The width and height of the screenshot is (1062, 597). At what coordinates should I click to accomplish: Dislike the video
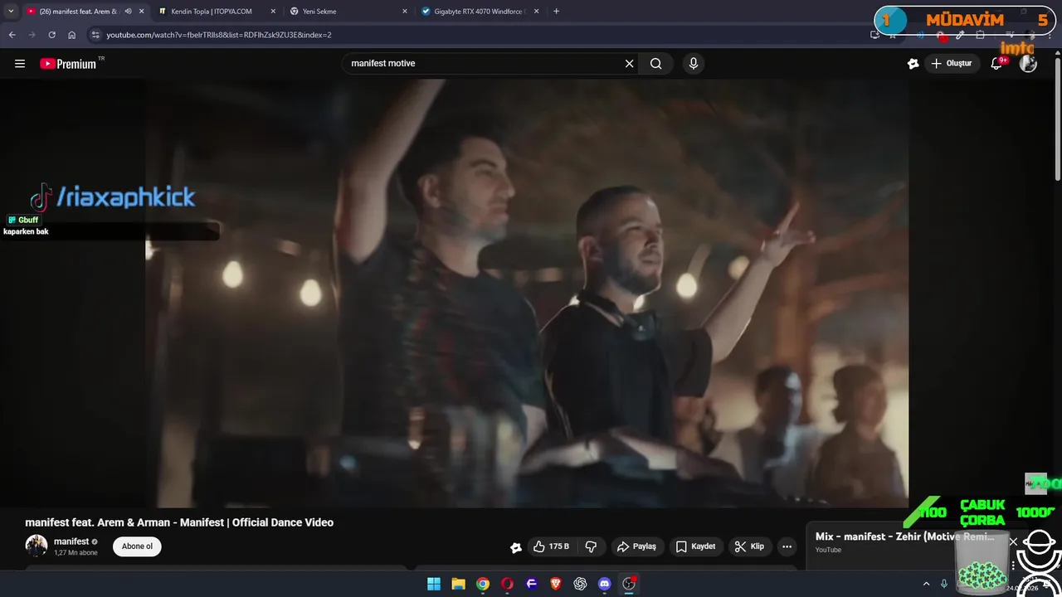(591, 546)
